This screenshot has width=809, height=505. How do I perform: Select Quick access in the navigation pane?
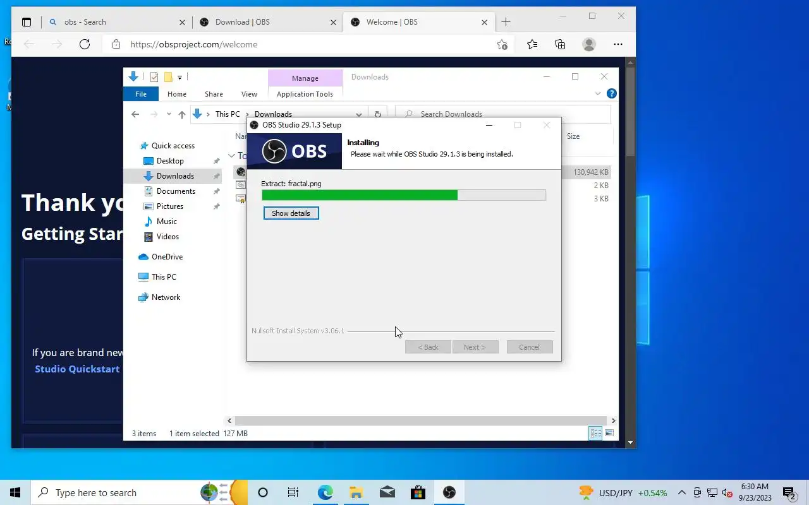tap(173, 146)
